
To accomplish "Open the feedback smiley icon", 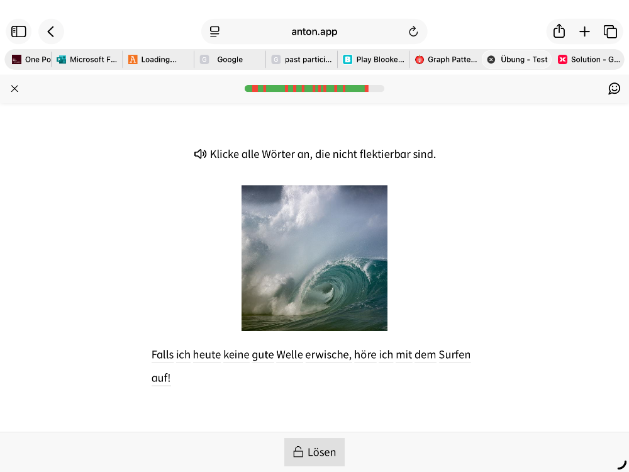I will [x=615, y=89].
